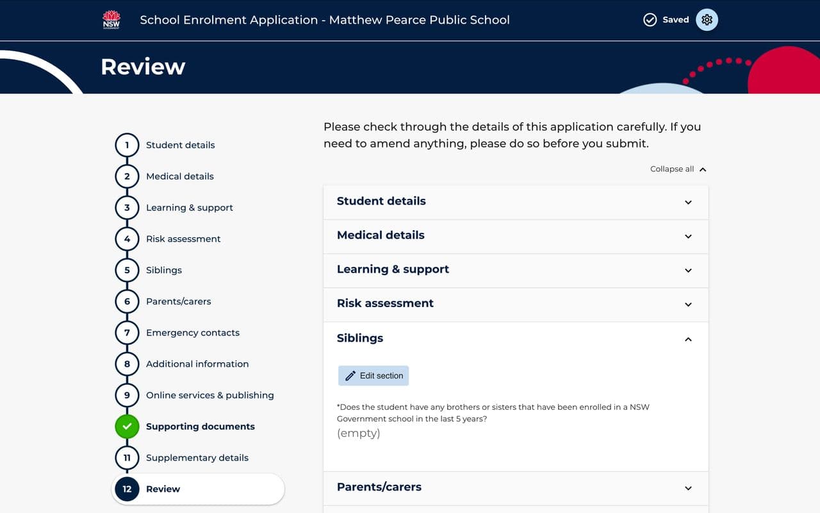Click the Siblings accordion heading
Image resolution: width=820 pixels, height=513 pixels.
360,338
